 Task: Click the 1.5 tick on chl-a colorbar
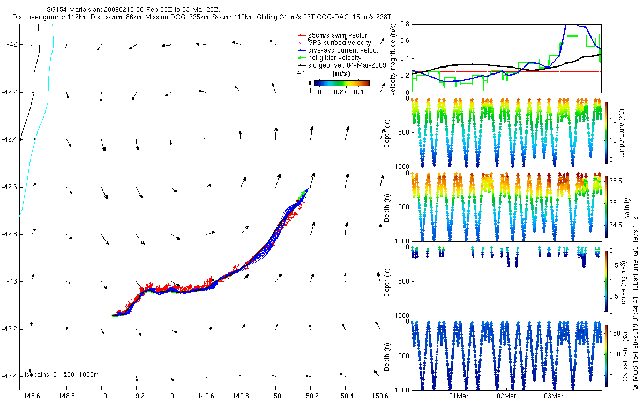point(614,266)
